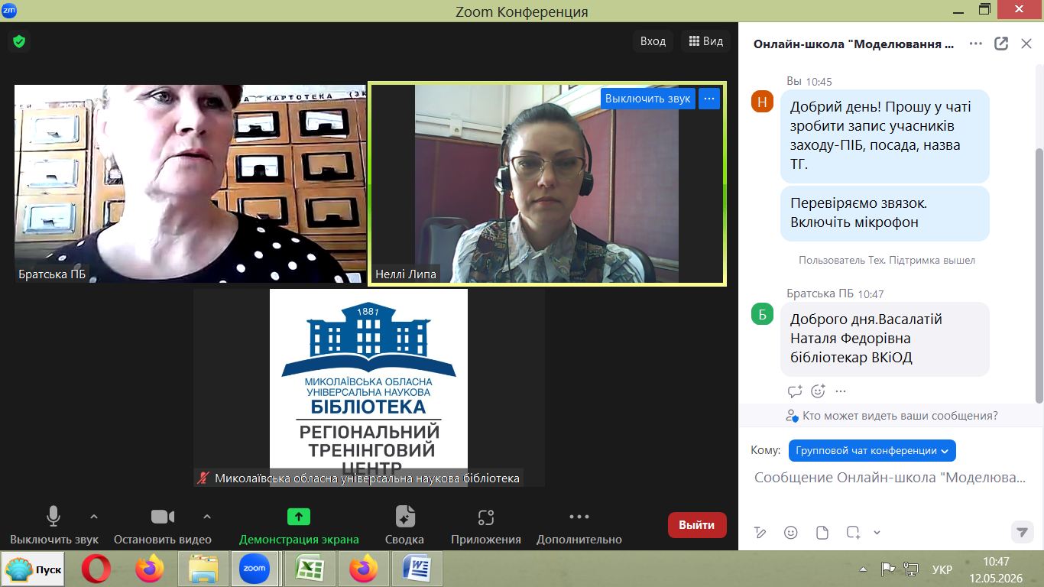Close the chat panel
The width and height of the screenshot is (1044, 587).
(1026, 44)
